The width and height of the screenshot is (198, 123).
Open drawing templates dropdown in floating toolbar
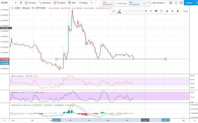[114, 11]
